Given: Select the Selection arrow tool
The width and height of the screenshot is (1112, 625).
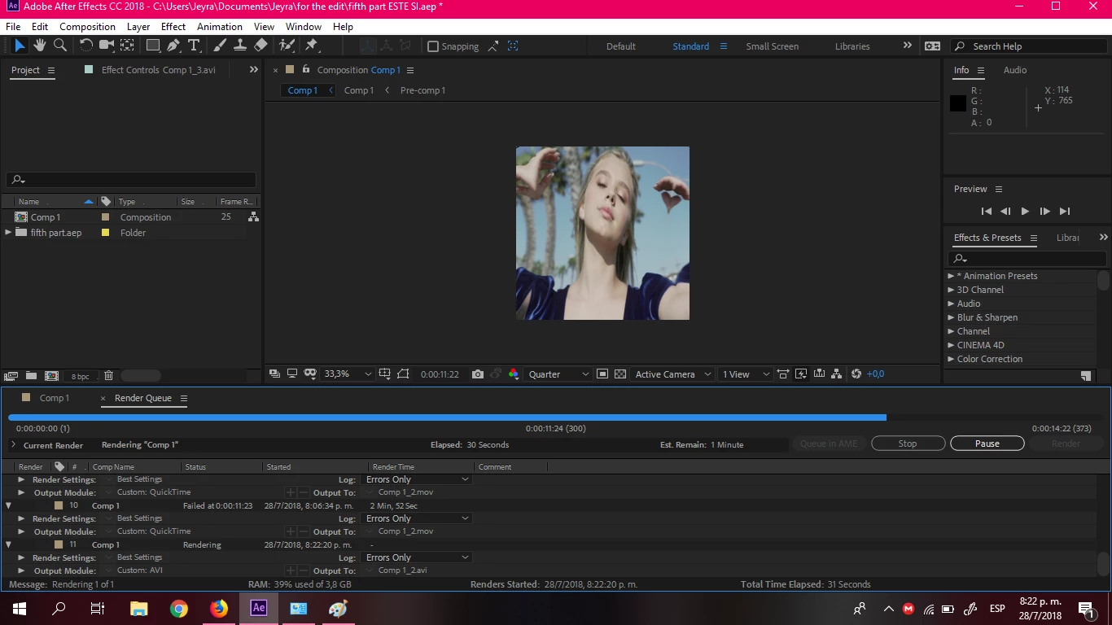Looking at the screenshot, I should [x=20, y=46].
